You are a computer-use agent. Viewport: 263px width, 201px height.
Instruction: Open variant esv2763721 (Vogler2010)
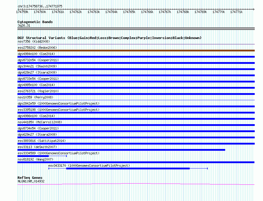(38, 91)
